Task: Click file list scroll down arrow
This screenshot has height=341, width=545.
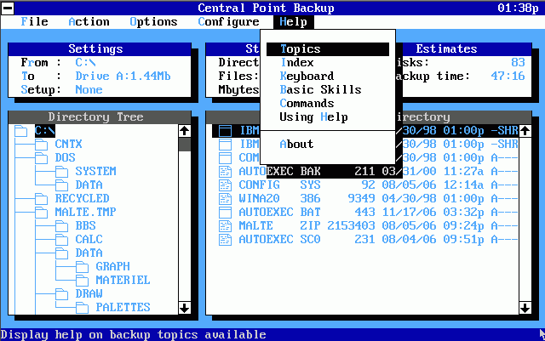Action: click(525, 308)
